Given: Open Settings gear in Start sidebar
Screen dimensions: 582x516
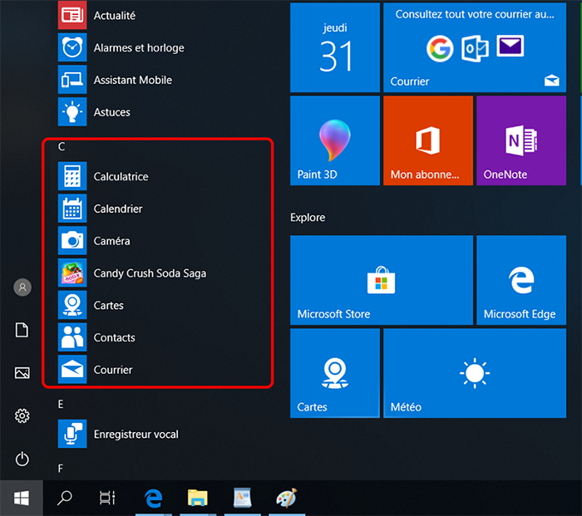Looking at the screenshot, I should 22,415.
